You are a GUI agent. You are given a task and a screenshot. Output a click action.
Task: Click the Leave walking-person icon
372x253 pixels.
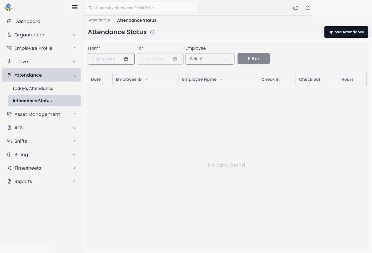(9, 61)
